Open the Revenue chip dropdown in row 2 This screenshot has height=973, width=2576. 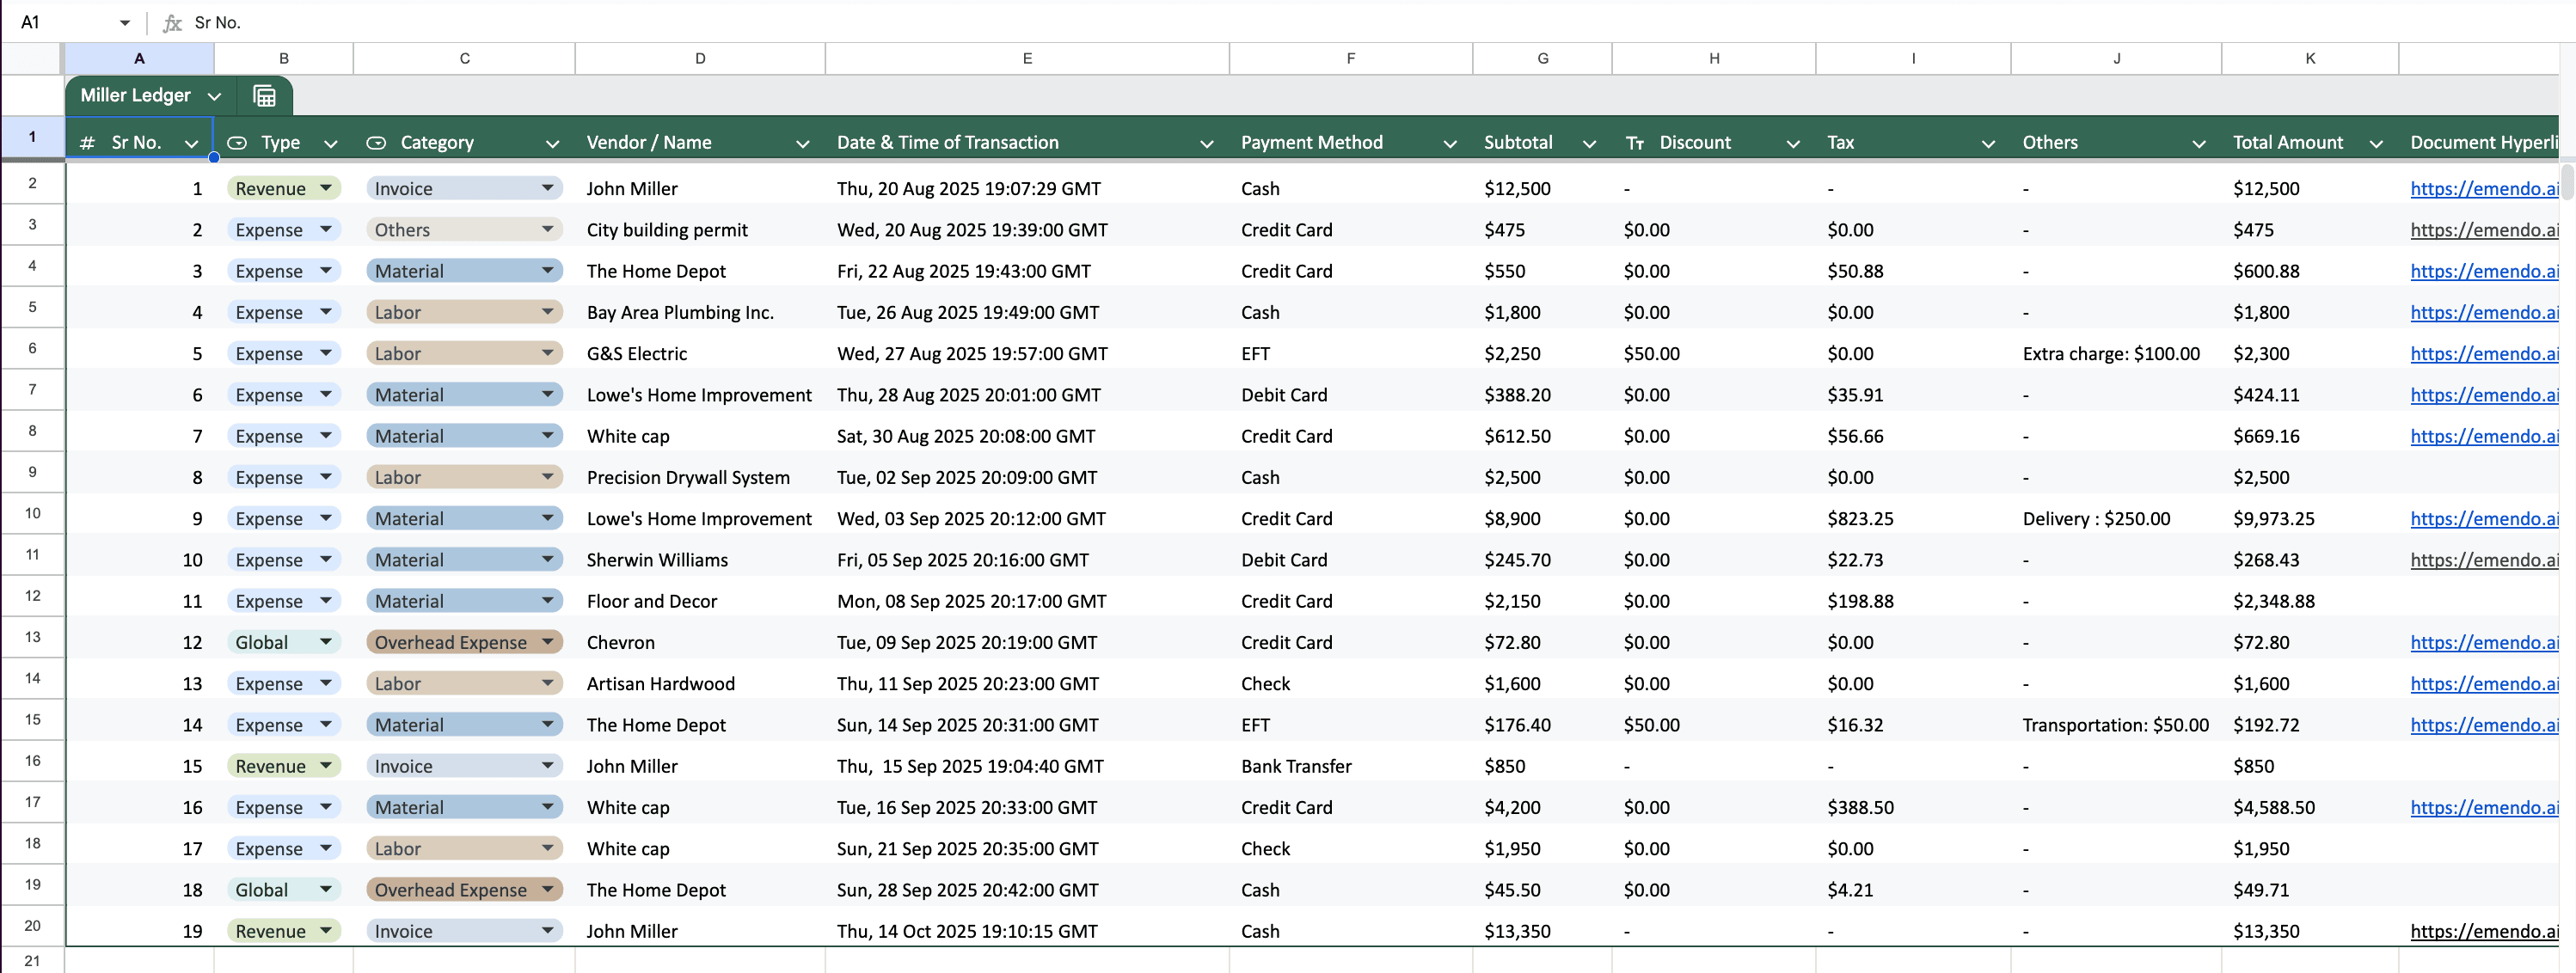click(x=325, y=188)
